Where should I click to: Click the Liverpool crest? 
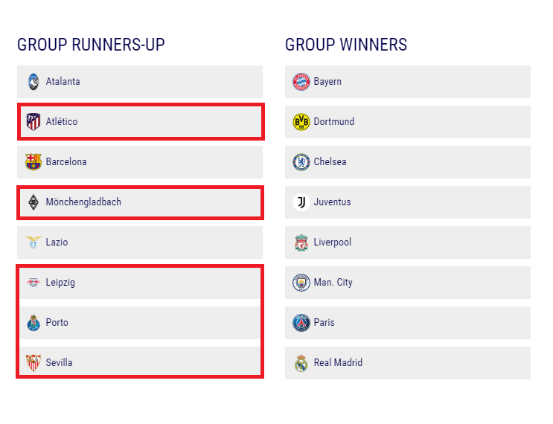[x=301, y=242]
